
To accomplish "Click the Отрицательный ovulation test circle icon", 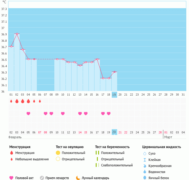I will coord(58,159).
